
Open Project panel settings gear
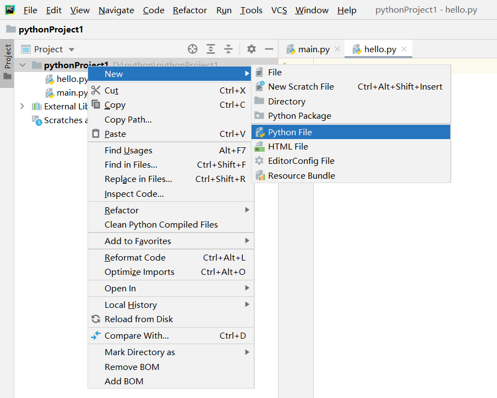[x=252, y=49]
